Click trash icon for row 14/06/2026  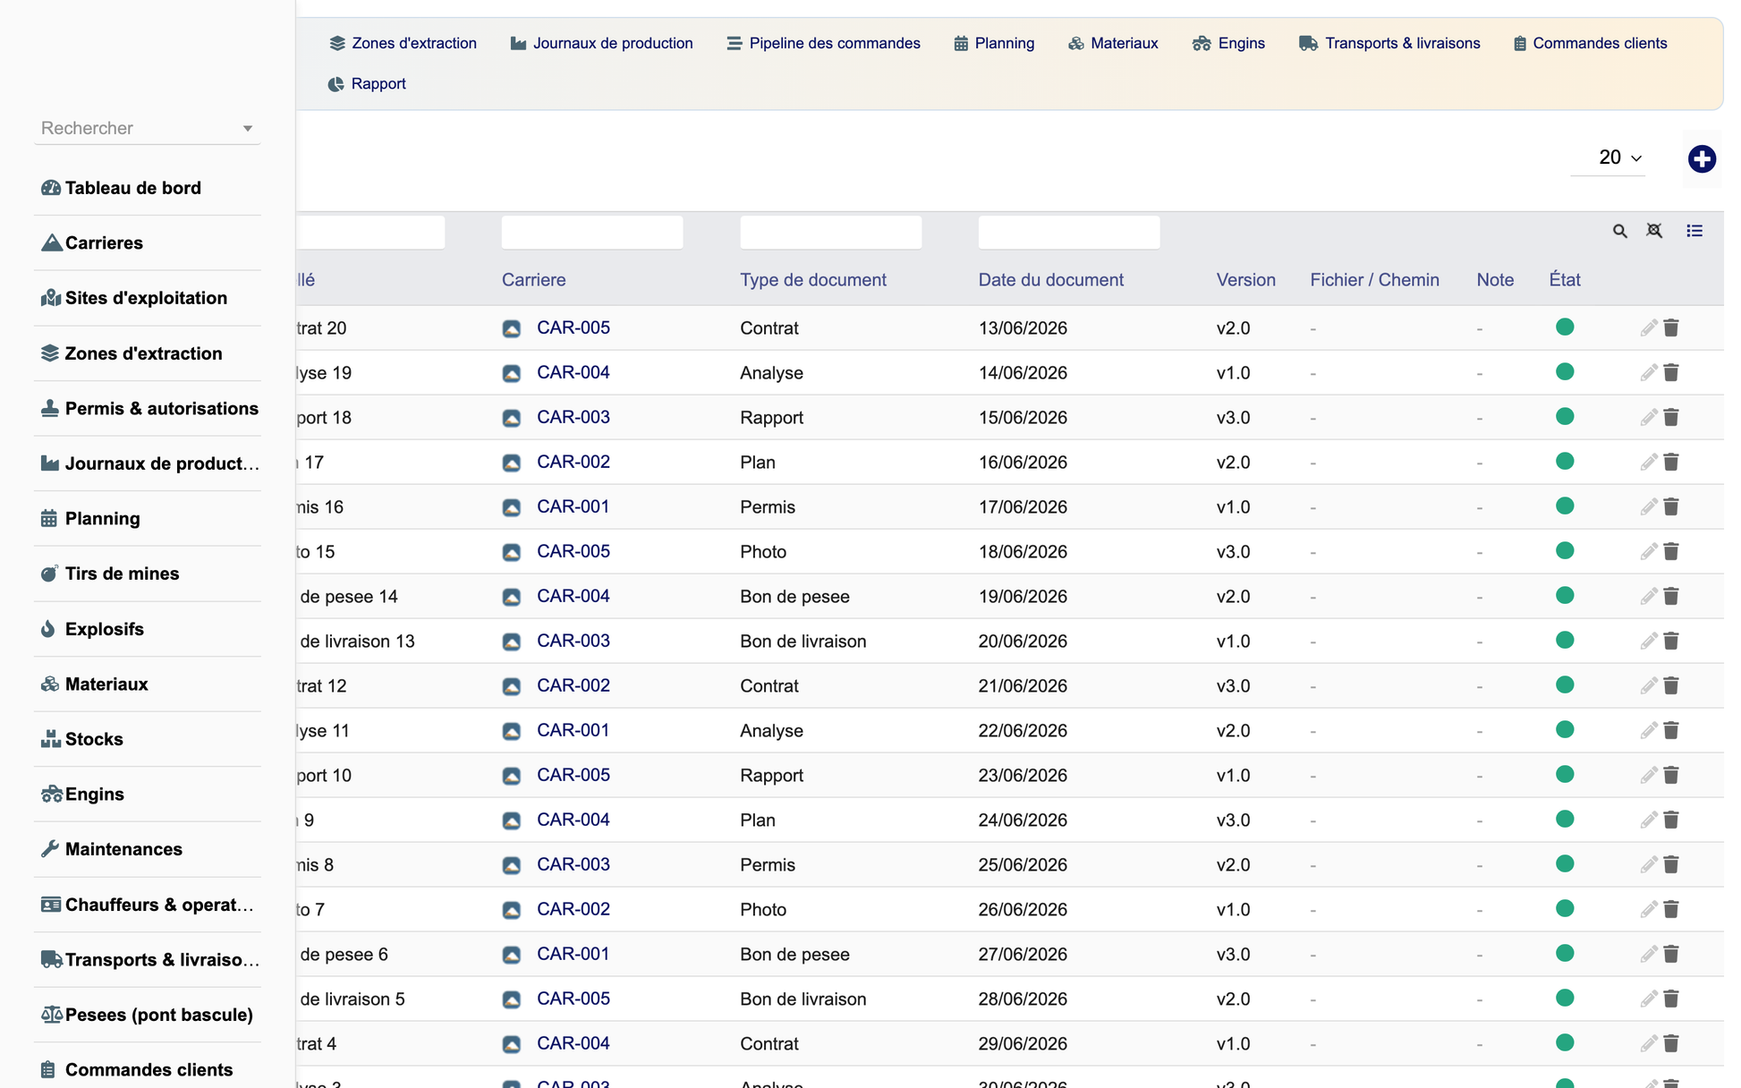[1671, 373]
